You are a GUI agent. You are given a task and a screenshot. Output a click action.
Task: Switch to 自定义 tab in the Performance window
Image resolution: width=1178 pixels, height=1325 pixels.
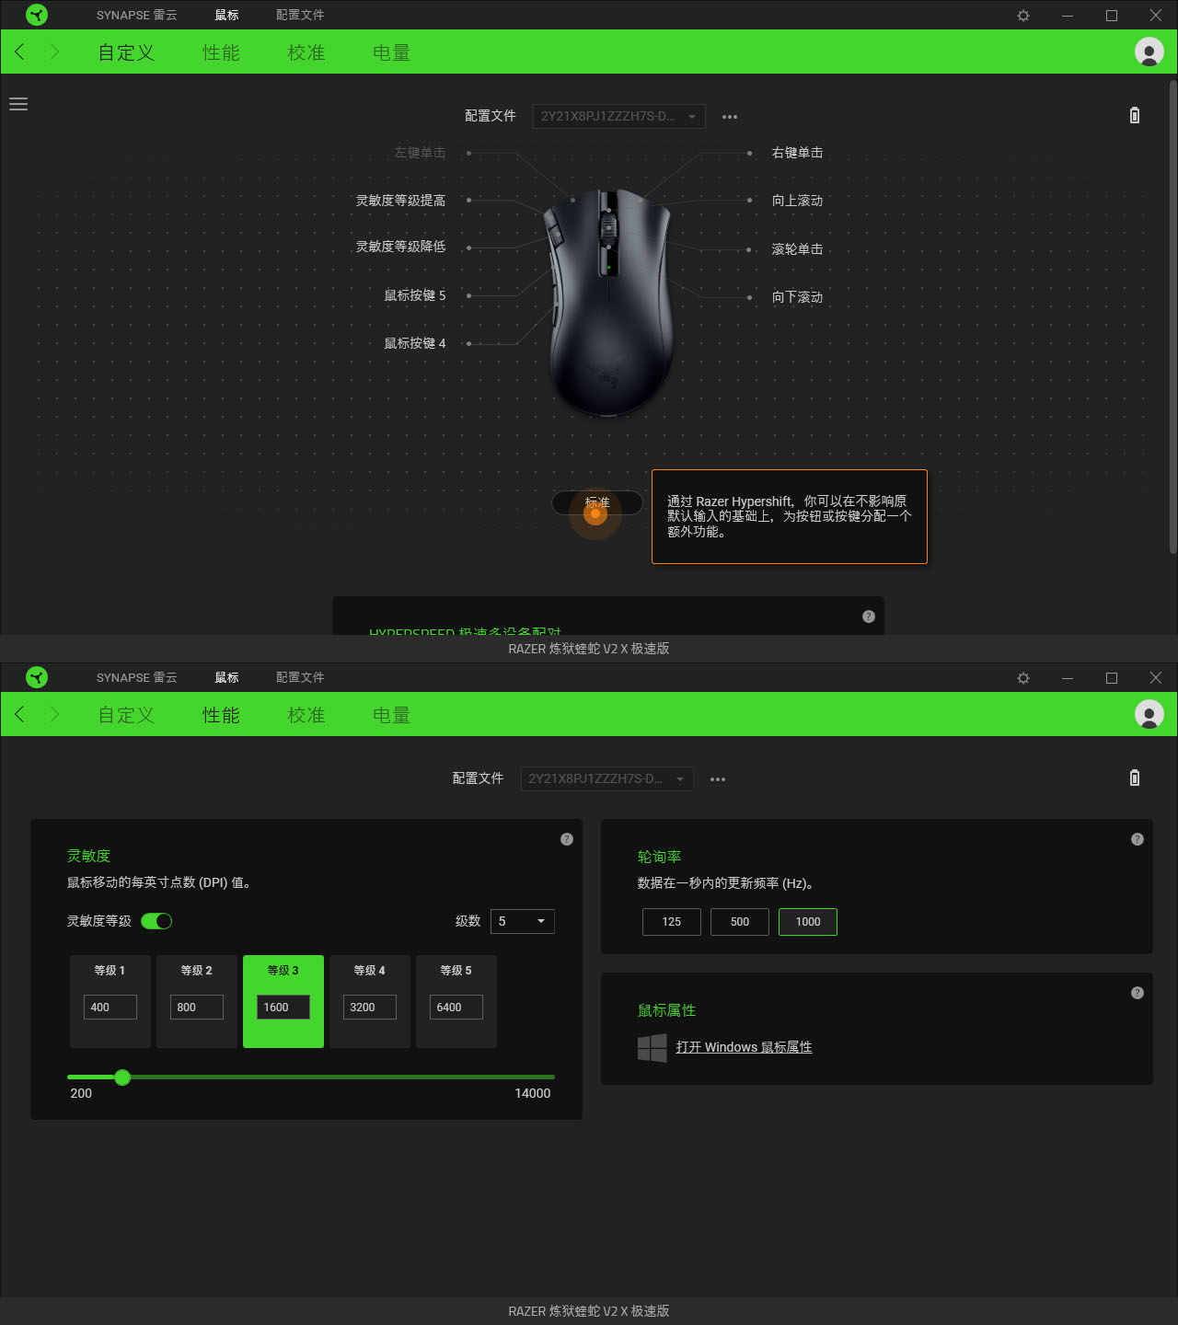(x=127, y=715)
